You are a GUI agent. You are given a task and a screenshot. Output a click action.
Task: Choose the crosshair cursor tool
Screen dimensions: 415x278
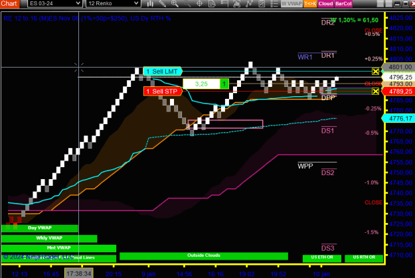click(x=199, y=3)
